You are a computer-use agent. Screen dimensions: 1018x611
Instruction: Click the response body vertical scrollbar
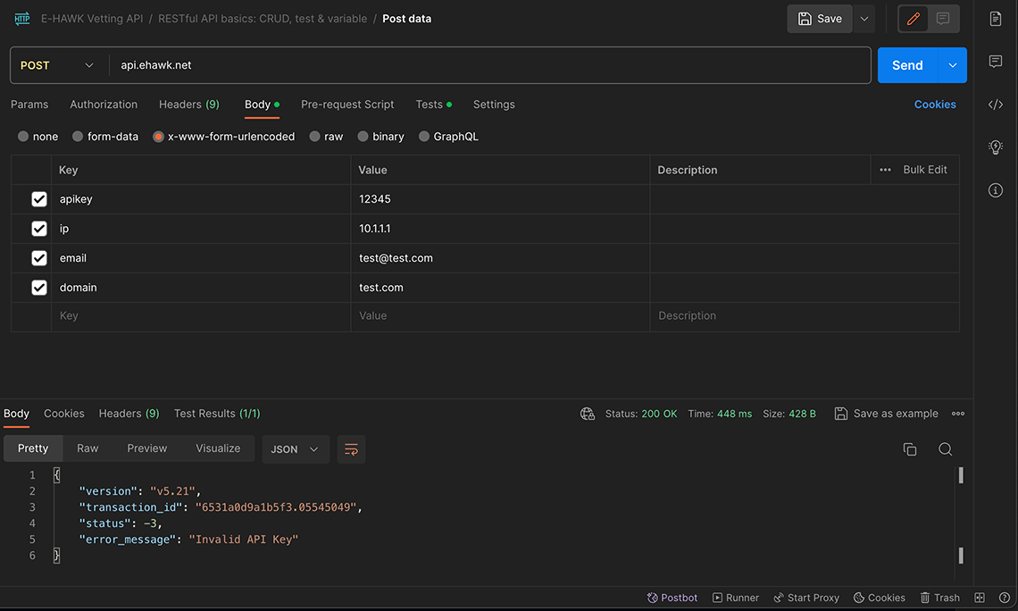[x=961, y=516]
